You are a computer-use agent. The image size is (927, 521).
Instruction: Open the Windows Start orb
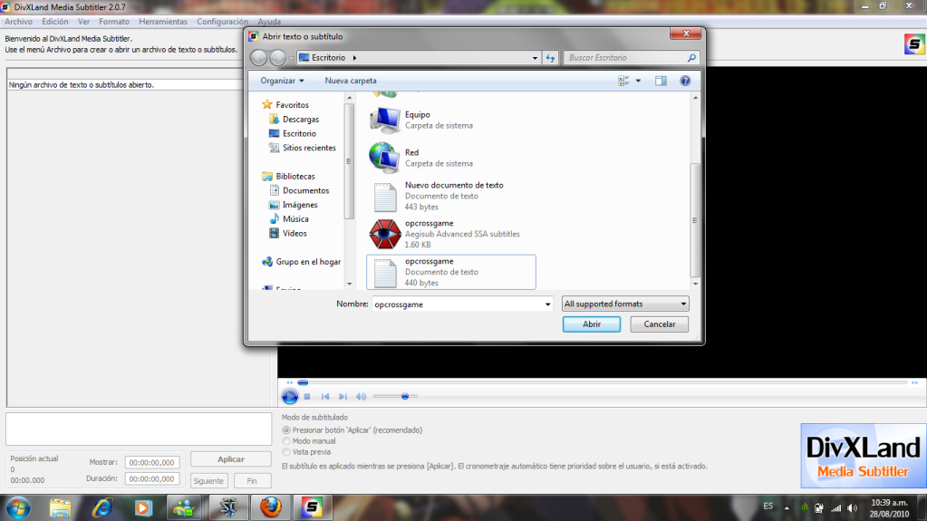pyautogui.click(x=18, y=508)
